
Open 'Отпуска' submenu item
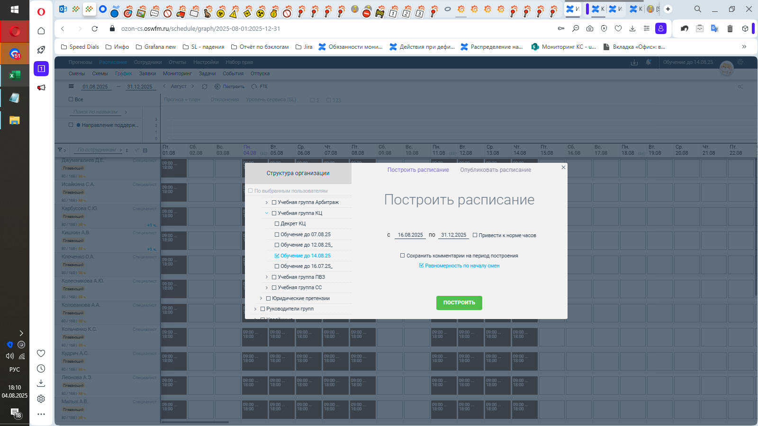[x=260, y=73]
